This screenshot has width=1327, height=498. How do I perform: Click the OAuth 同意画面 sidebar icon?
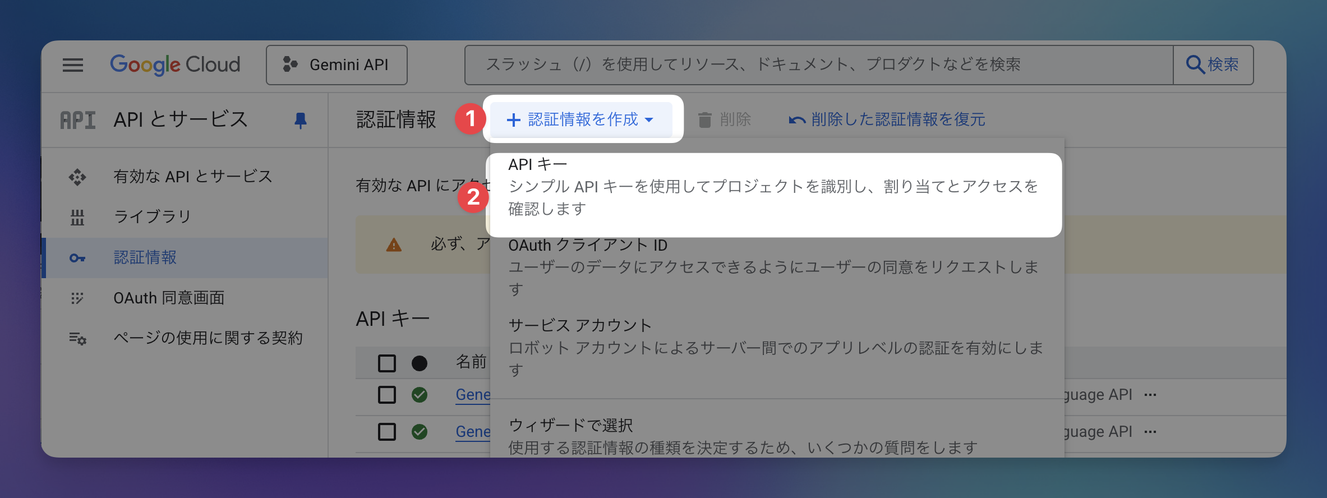tap(77, 298)
